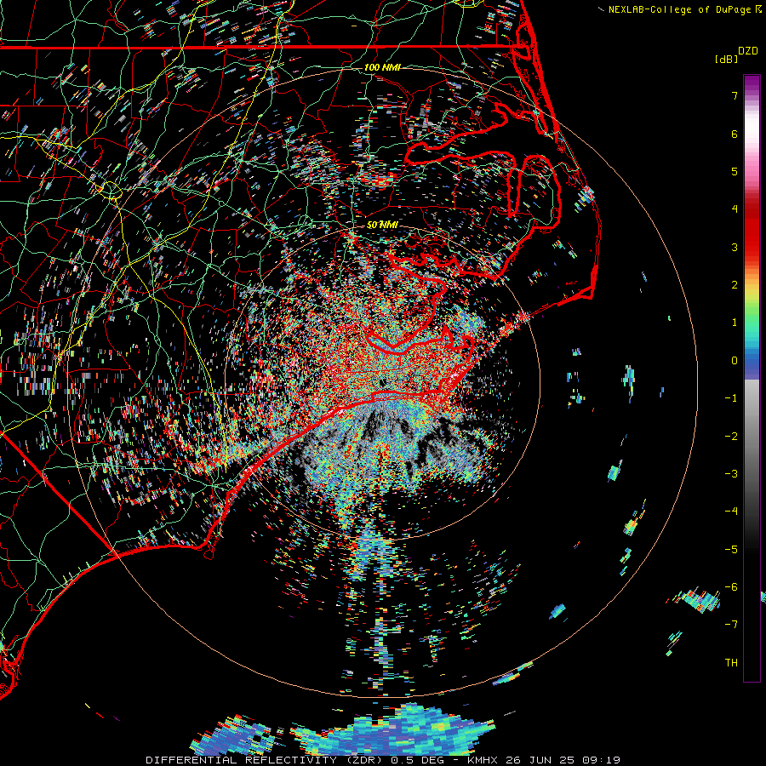
Task: Click the positive 5 scale value
Action: [x=735, y=171]
